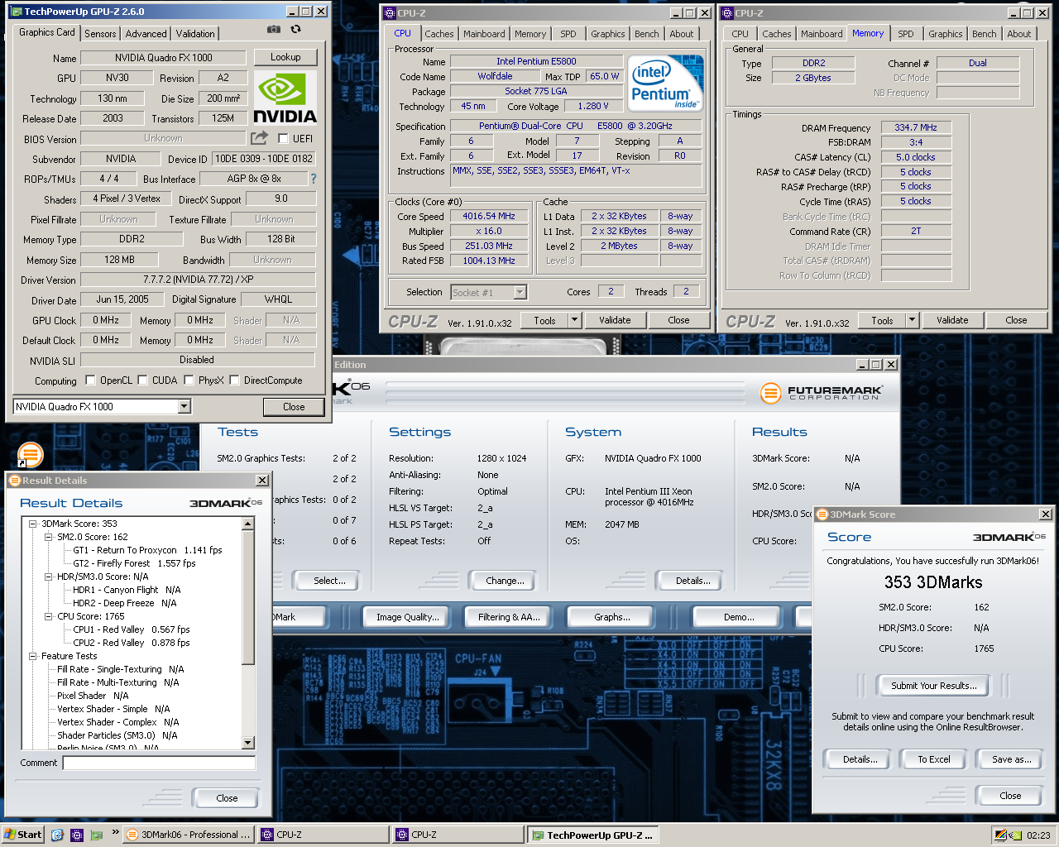This screenshot has height=847, width=1059.
Task: Click the Comment input field
Action: pyautogui.click(x=159, y=763)
